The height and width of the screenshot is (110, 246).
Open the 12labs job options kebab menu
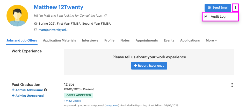[x=232, y=85]
